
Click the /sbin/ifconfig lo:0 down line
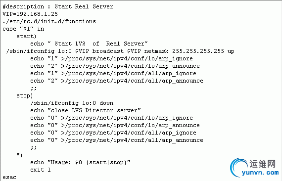tap(72, 103)
